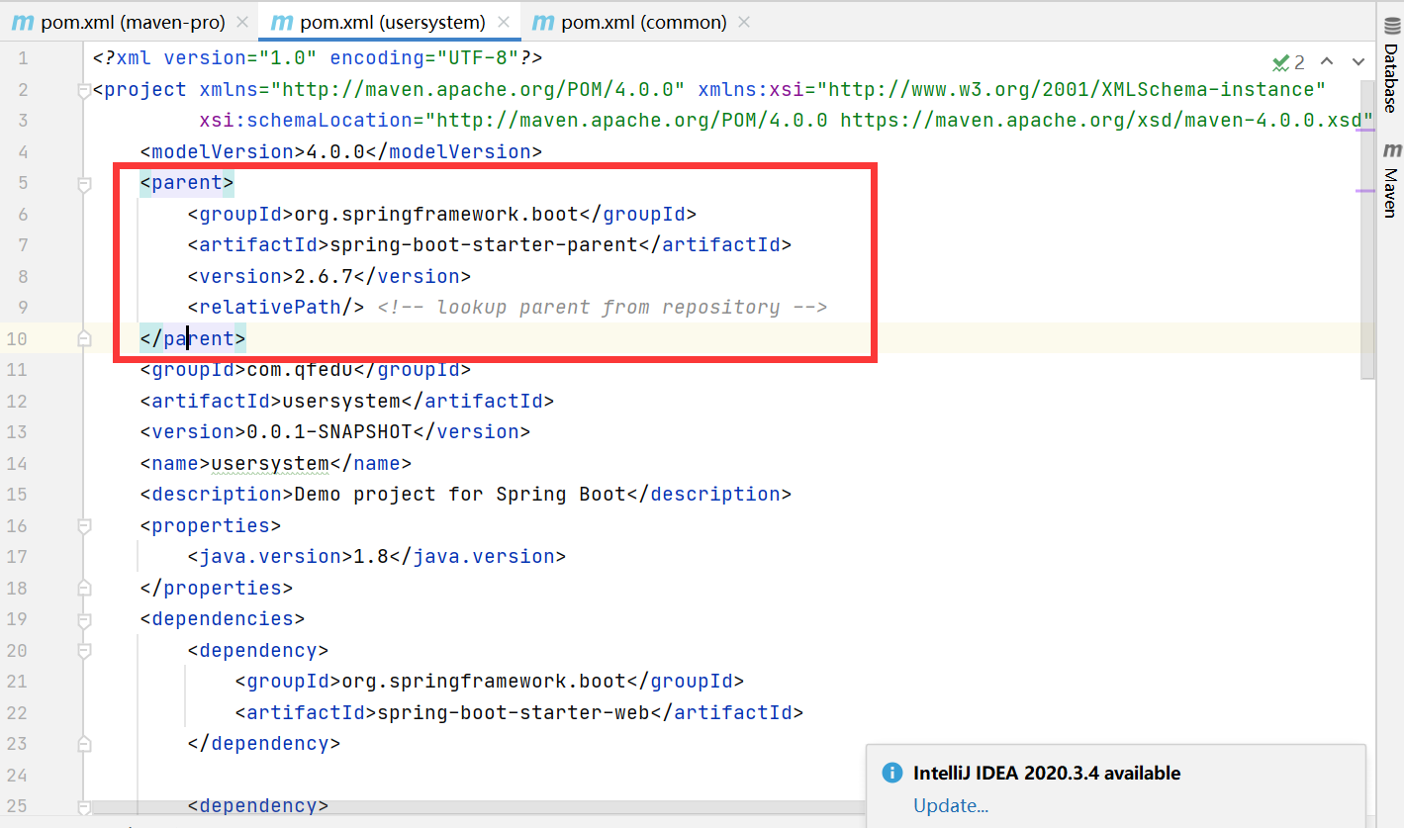Collapse the dependencies block on line 19

(x=84, y=620)
